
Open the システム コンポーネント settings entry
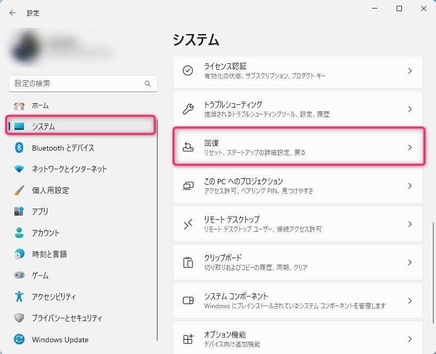click(x=297, y=301)
